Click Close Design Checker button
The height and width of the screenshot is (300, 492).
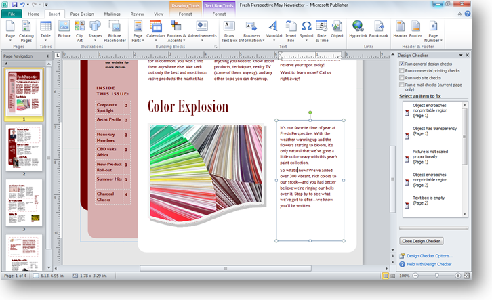click(x=421, y=241)
